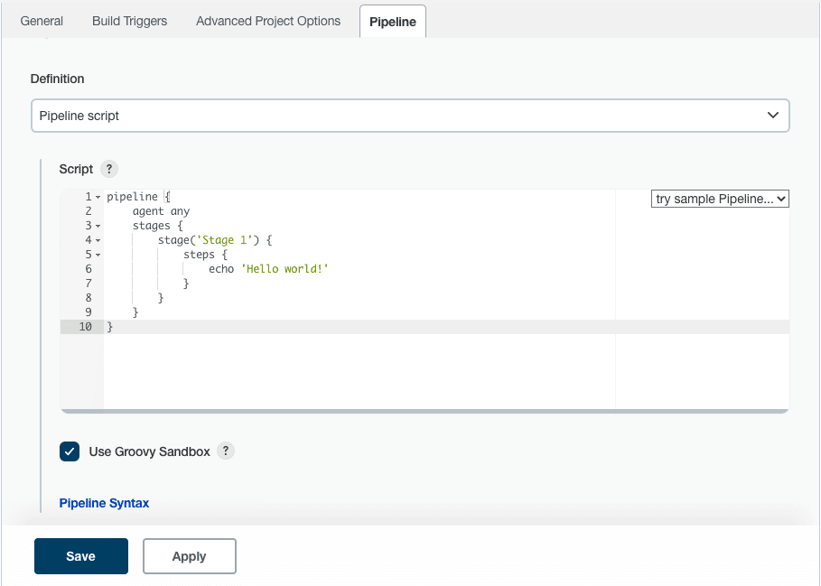Collapse the stages block on line 3

point(98,226)
